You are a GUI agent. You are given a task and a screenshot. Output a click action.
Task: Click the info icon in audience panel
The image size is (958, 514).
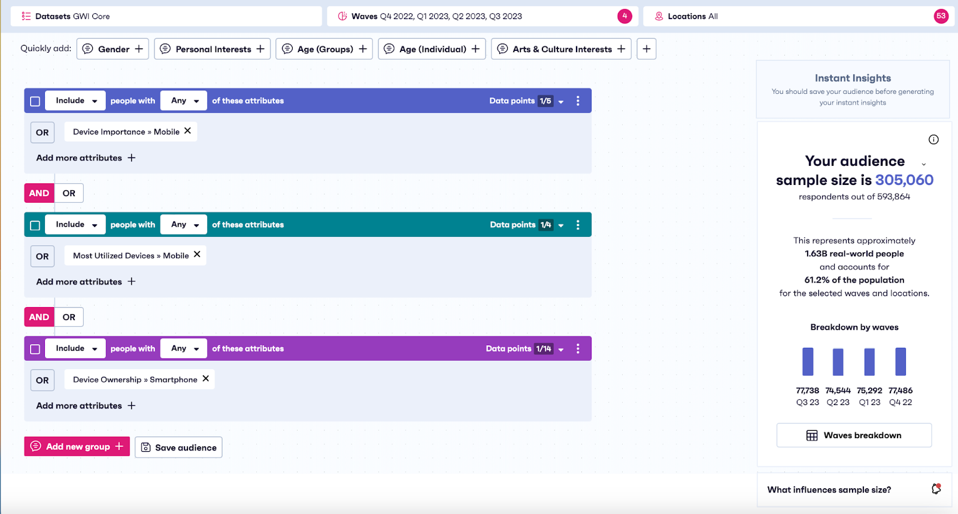933,139
